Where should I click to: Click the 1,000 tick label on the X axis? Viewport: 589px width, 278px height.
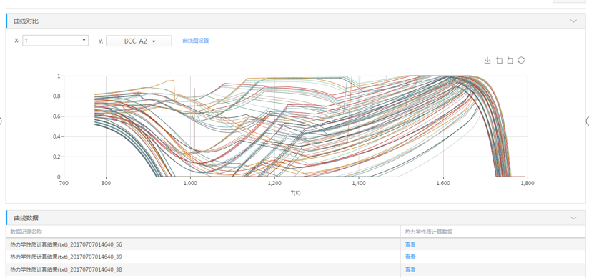(x=190, y=184)
